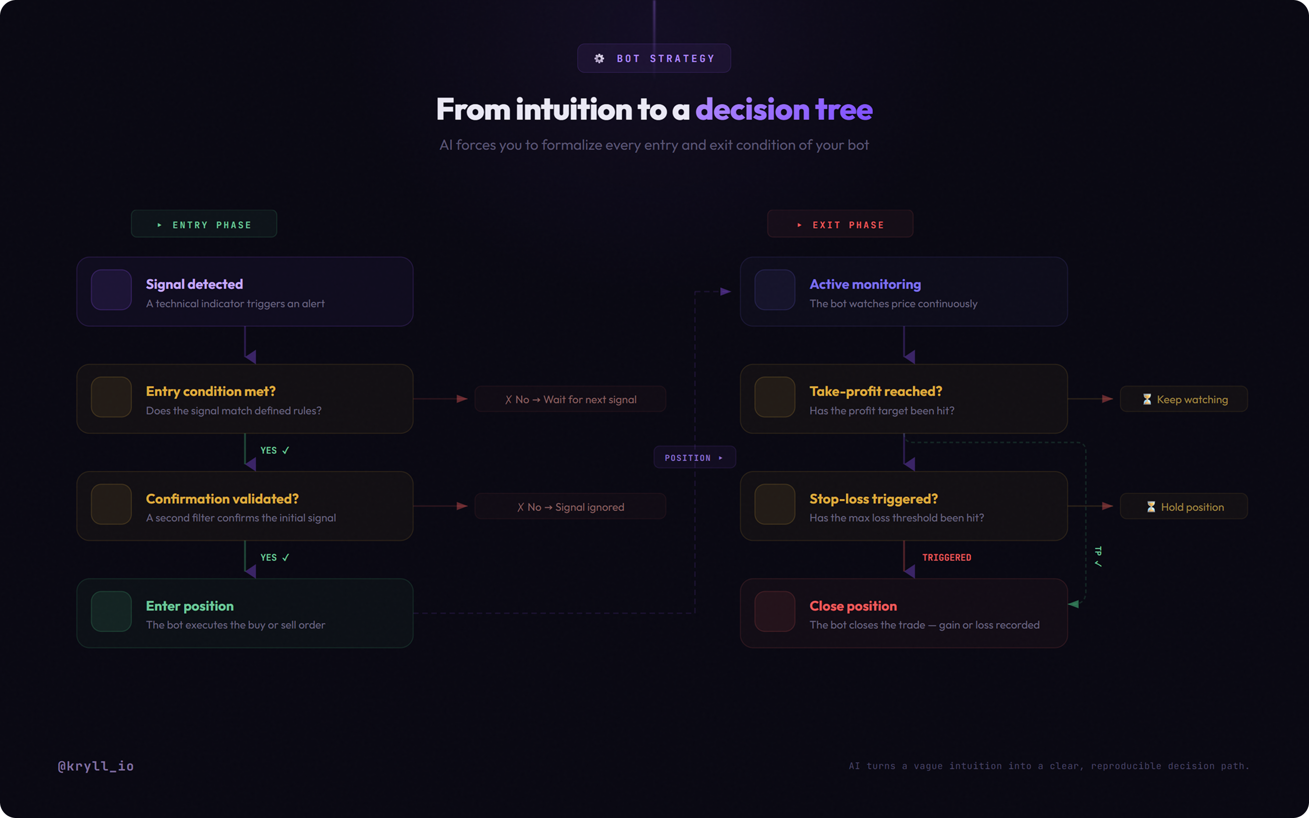Click the gear icon in Bot Strategy badge
1309x818 pixels.
(599, 59)
